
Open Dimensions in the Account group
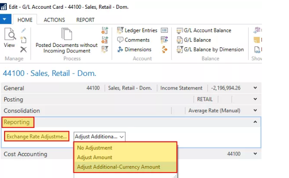click(x=134, y=50)
